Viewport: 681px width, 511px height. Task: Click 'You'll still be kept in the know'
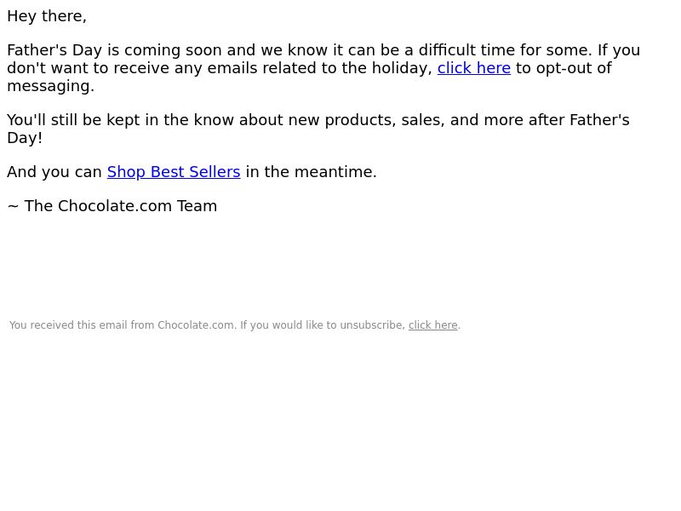(x=119, y=120)
